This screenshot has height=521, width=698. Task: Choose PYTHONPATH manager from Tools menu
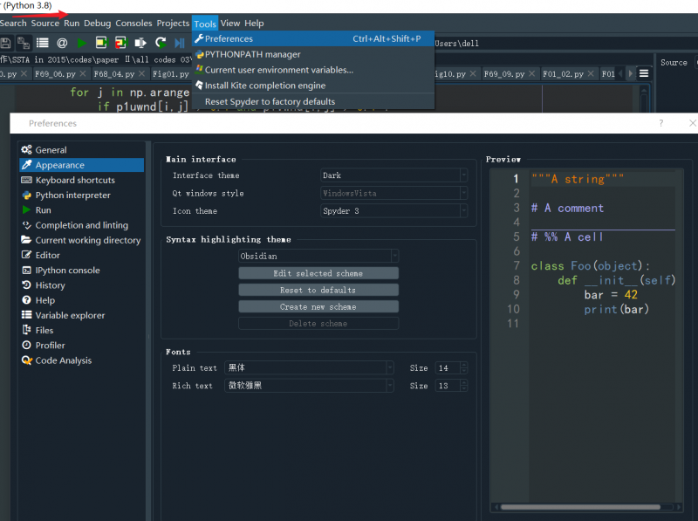pos(252,54)
